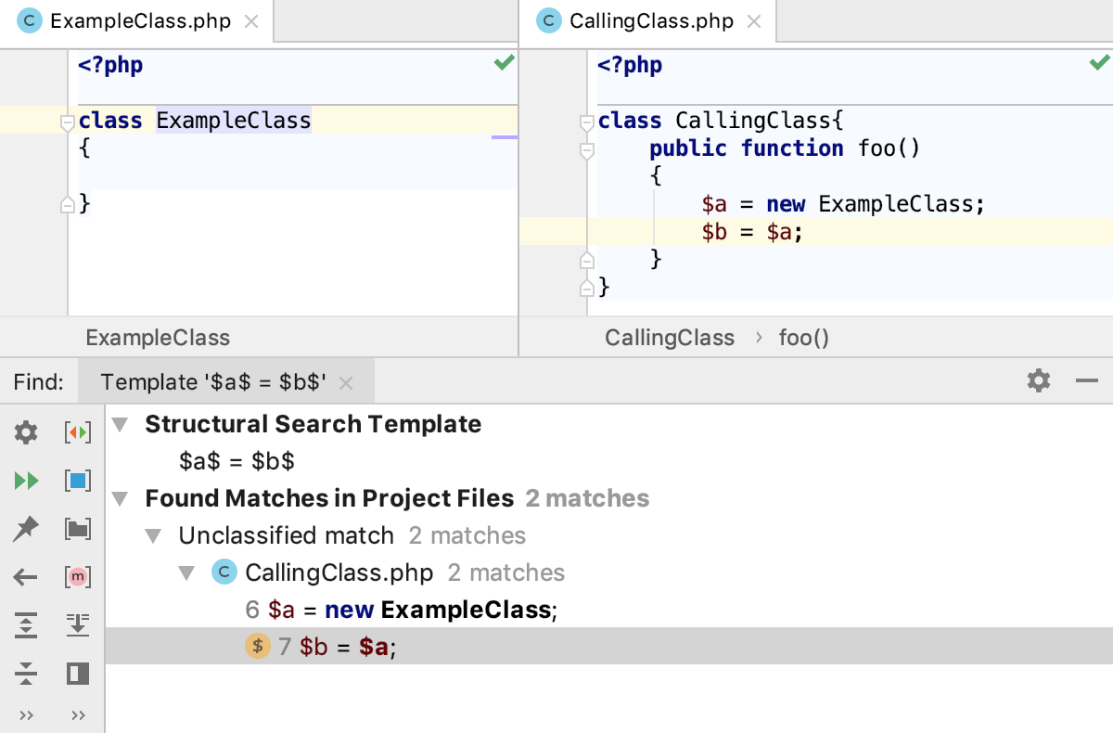Hide the Find tool window
Viewport: 1113px width, 733px height.
[1087, 380]
